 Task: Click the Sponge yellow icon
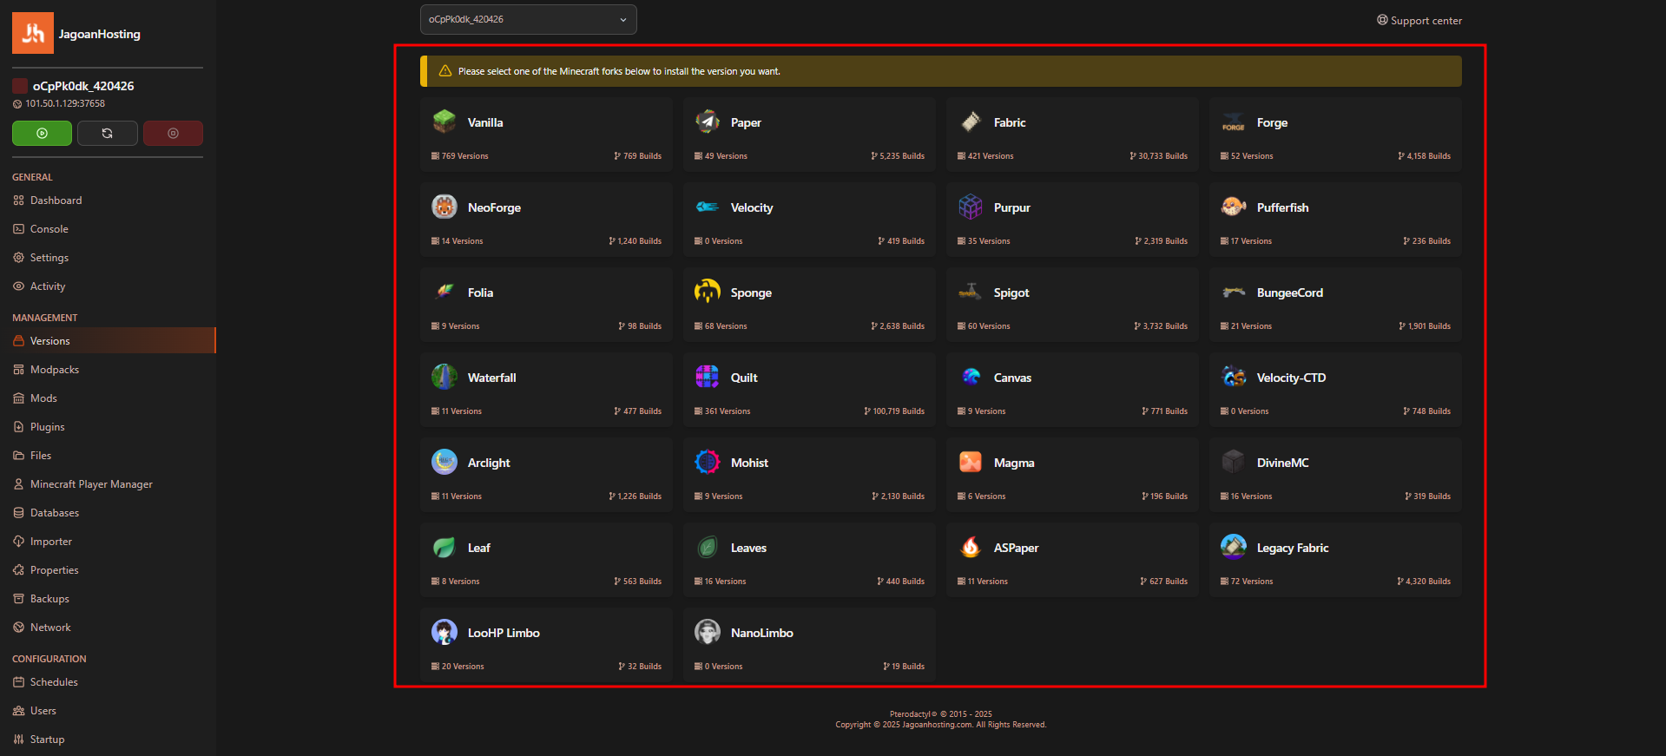pos(708,292)
